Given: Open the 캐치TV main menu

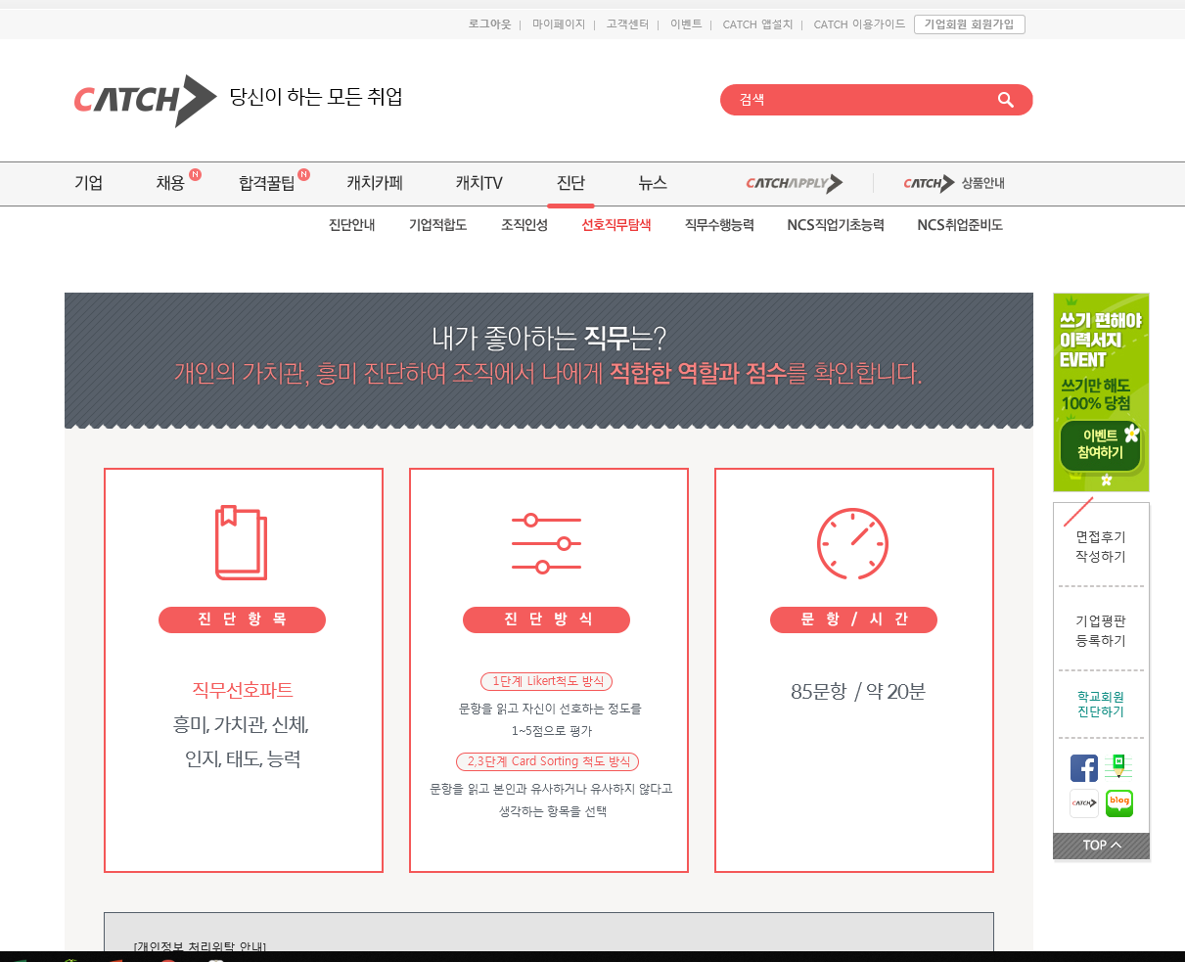Looking at the screenshot, I should (479, 183).
